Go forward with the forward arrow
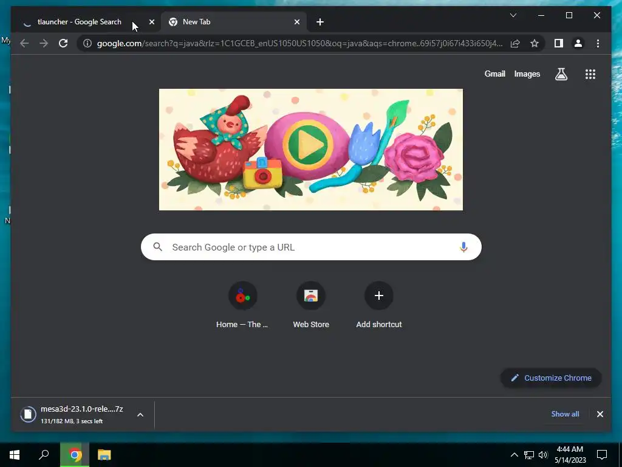 coord(44,43)
